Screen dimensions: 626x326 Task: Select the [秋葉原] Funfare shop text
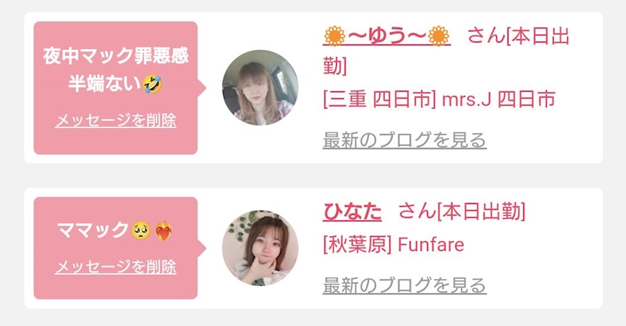393,245
